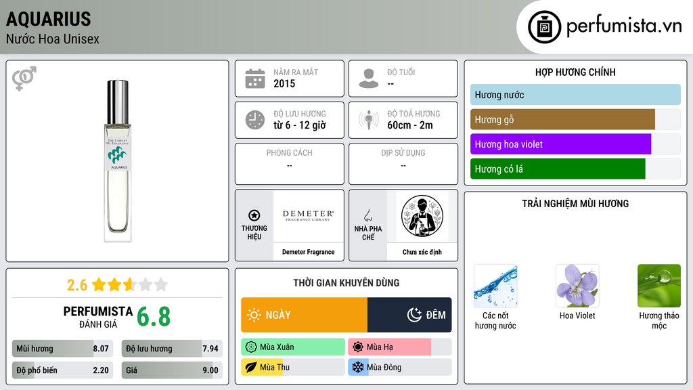Click the Nước Hoa Unisex subtitle
Screen dimensions: 693x390
(x=53, y=39)
